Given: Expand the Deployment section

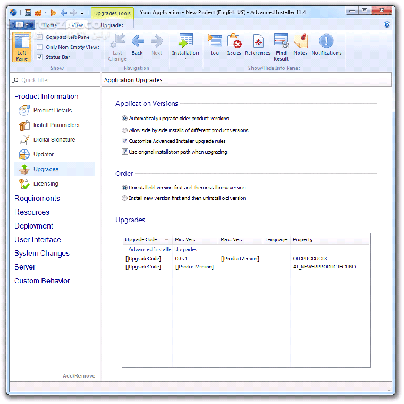Looking at the screenshot, I should pyautogui.click(x=33, y=226).
